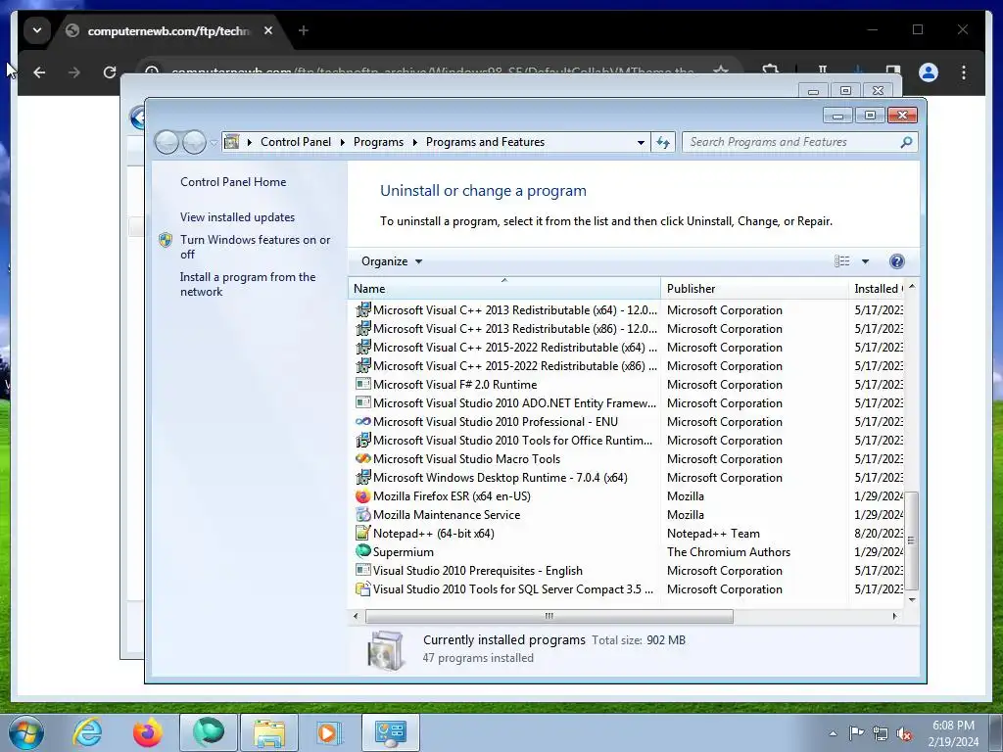Click the Programs and Features breadcrumb
Image resolution: width=1003 pixels, height=752 pixels.
click(x=485, y=142)
